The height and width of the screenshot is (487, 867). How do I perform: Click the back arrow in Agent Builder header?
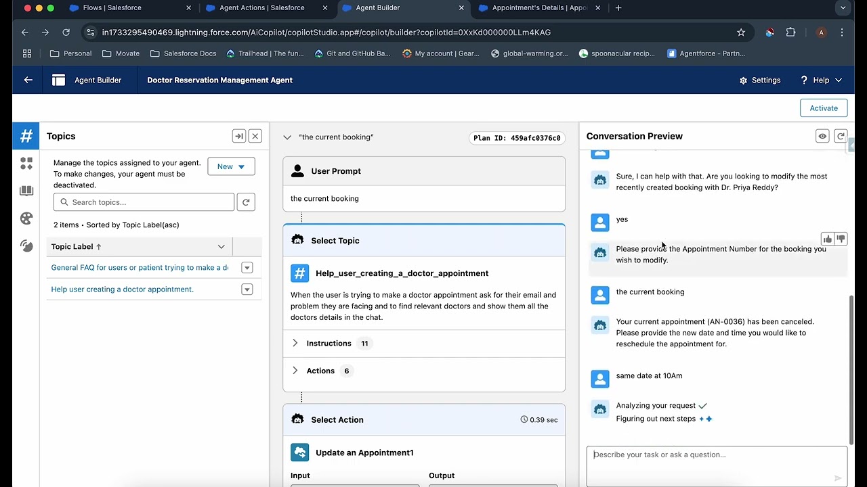coord(28,80)
